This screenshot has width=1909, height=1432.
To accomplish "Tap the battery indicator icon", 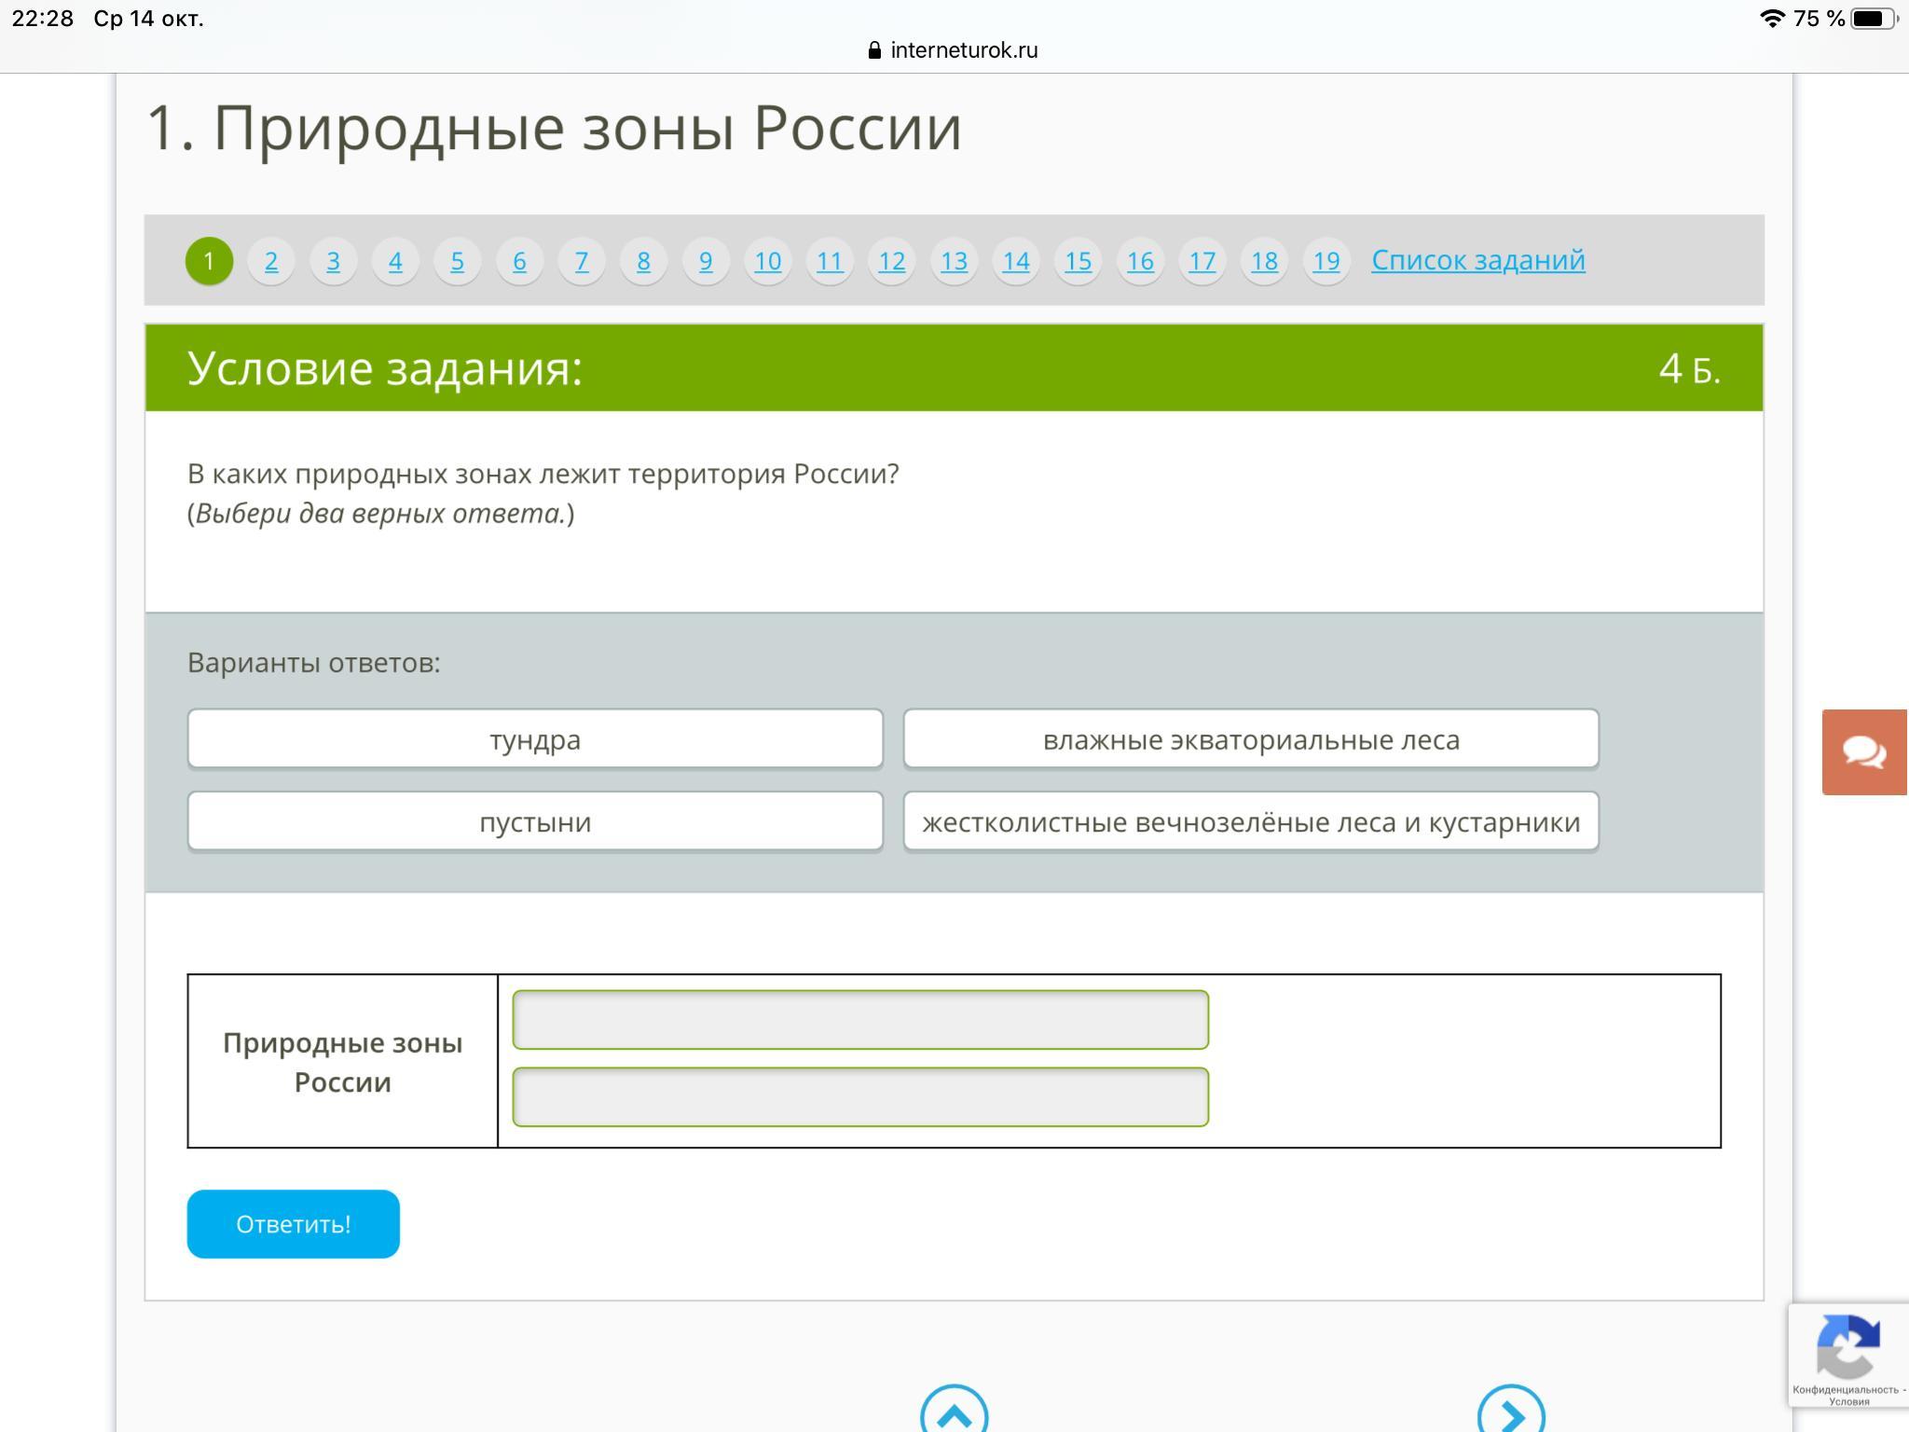I will (x=1873, y=19).
